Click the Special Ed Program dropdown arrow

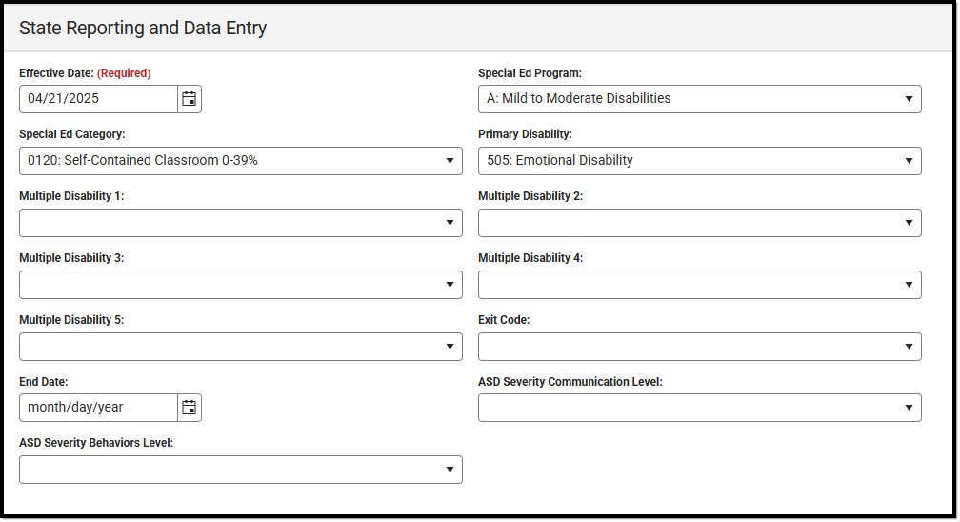(x=910, y=99)
